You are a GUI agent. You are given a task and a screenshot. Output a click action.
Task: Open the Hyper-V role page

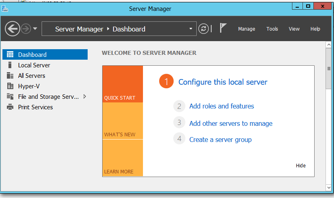[29, 86]
